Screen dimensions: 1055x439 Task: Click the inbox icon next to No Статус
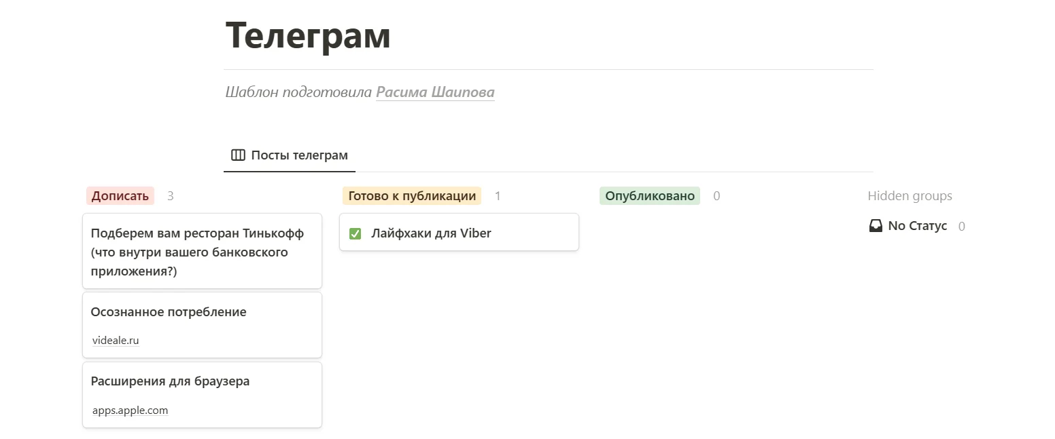(x=876, y=226)
